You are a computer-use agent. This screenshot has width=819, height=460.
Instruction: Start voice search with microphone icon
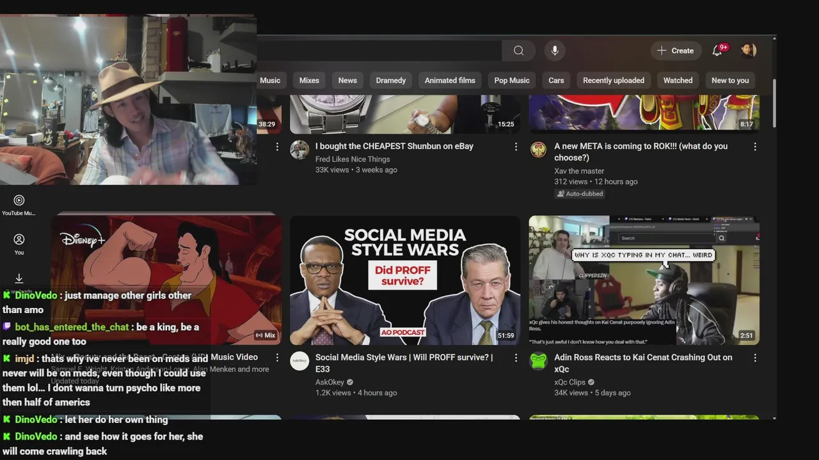click(x=555, y=50)
